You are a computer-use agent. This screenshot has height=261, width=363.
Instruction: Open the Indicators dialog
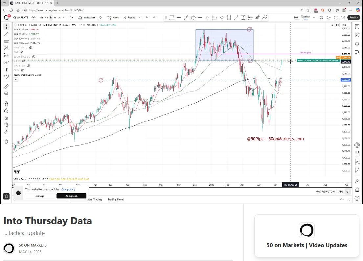pos(87,18)
